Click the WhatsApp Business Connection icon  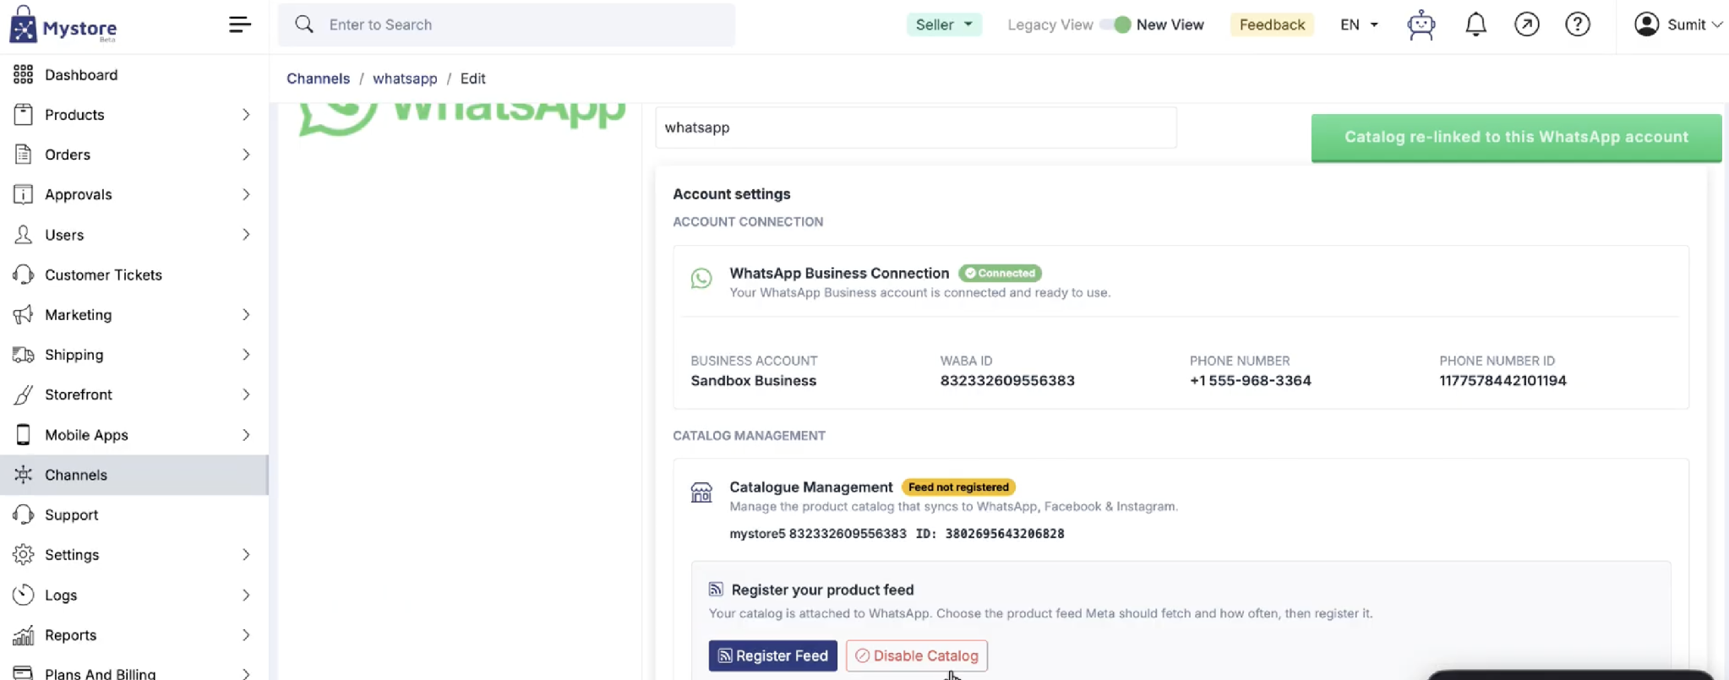click(701, 278)
